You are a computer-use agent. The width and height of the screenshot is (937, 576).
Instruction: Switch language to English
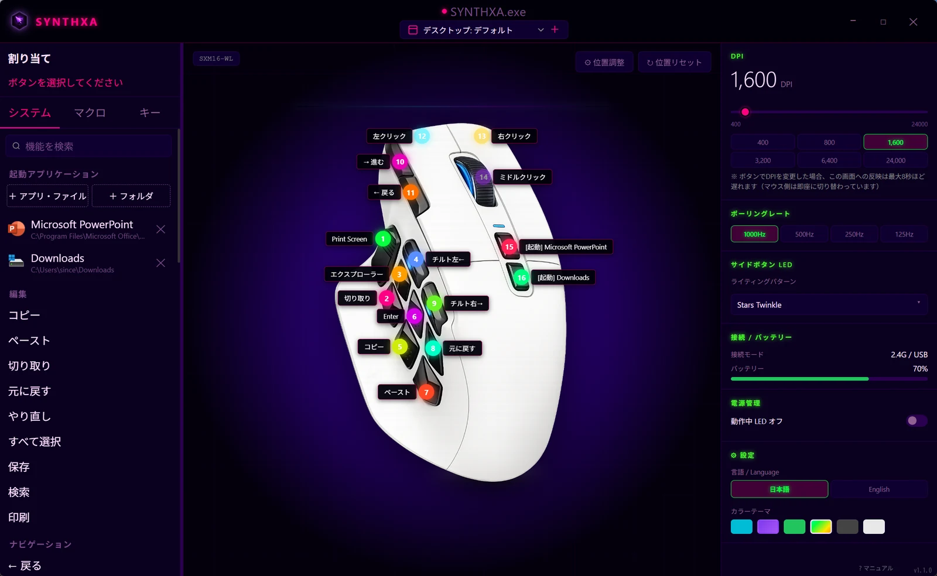pyautogui.click(x=879, y=489)
